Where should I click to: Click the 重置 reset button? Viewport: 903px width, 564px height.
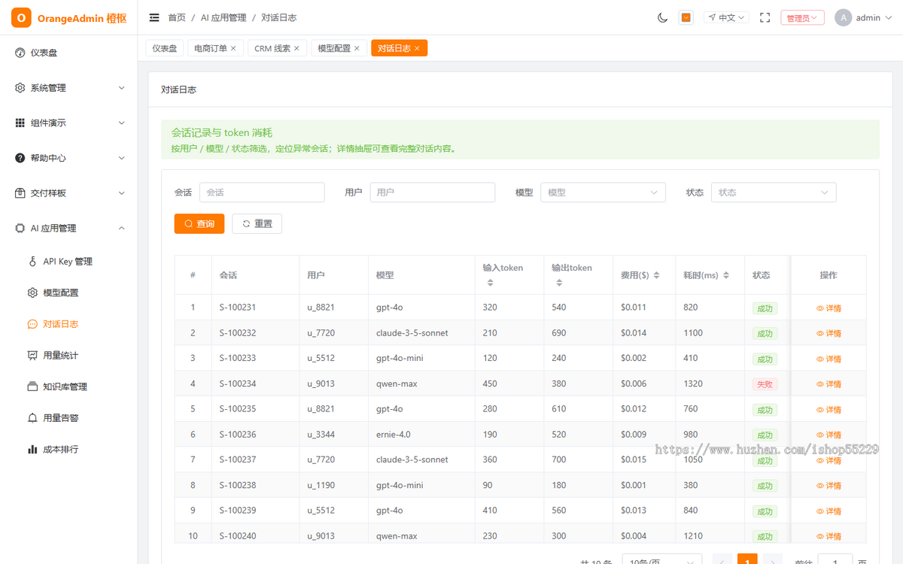[x=257, y=224]
